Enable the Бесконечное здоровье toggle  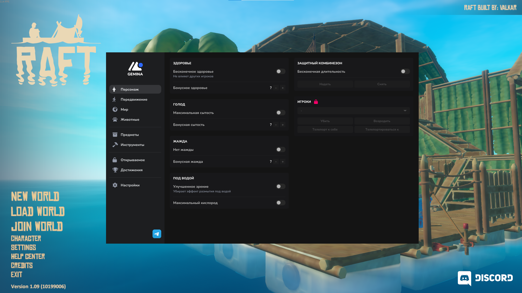click(x=281, y=71)
